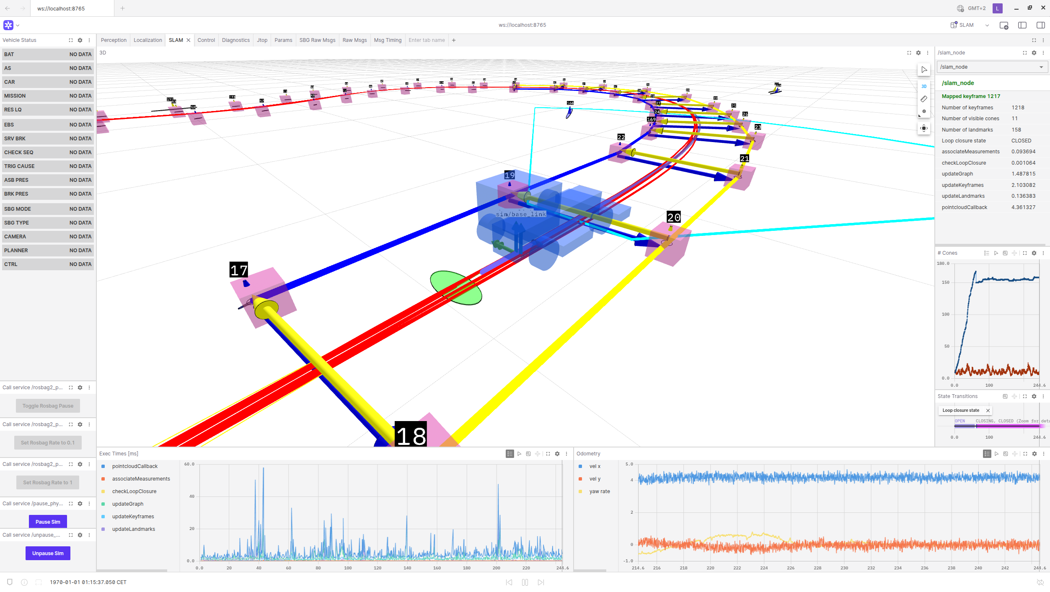Click Set Rosbag Rate to 0.1 button
The image size is (1050, 592).
click(48, 443)
